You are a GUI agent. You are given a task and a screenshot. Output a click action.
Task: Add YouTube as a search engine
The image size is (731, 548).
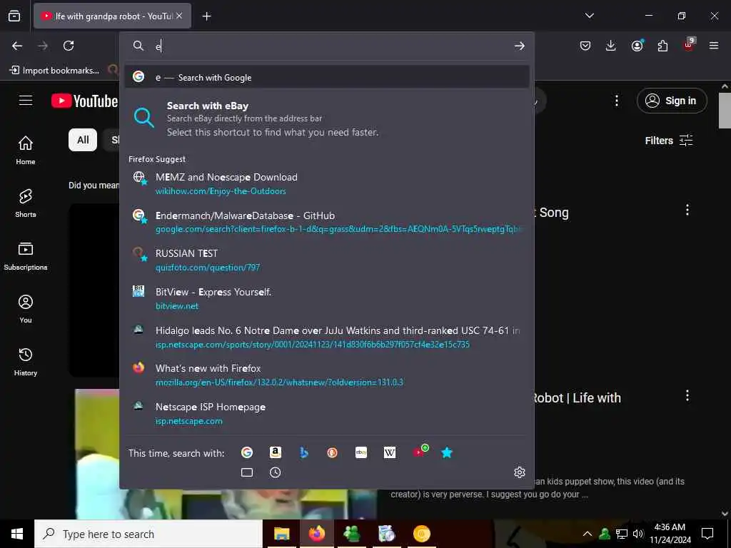(420, 452)
